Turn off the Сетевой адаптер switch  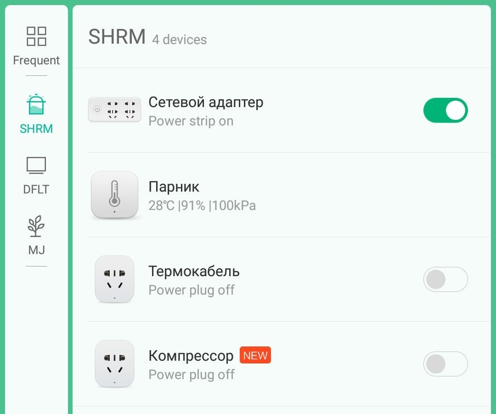pos(445,110)
